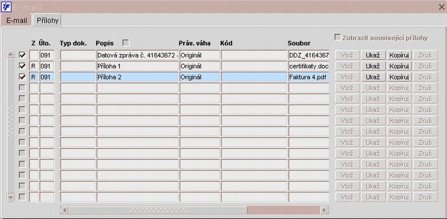Click the right arrow of the horizontal scrollbar
Viewport: 447px width, 219px height.
point(324,211)
